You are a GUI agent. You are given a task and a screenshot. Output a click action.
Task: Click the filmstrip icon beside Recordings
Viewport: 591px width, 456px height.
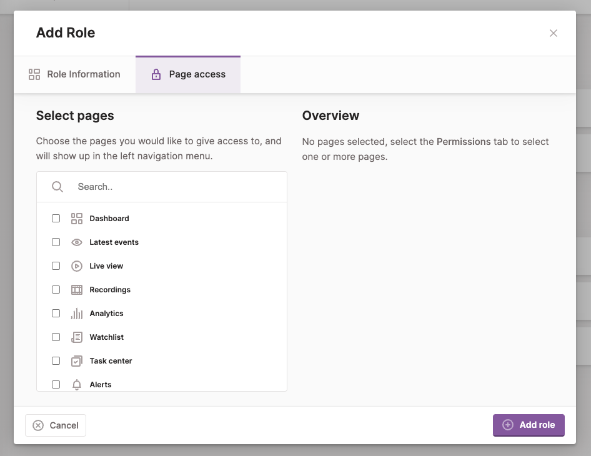(76, 289)
